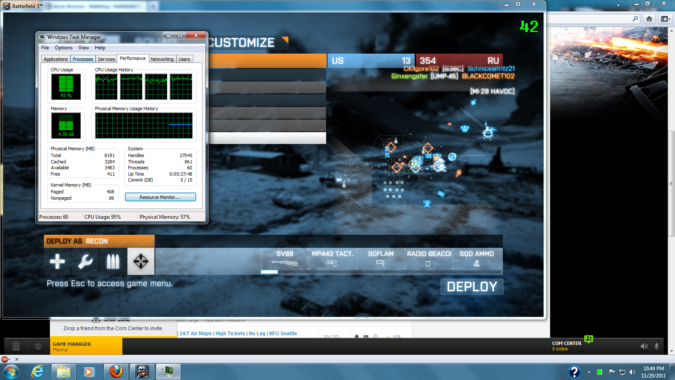Open the Game Manager panel
Viewport: 675px width, 380px height.
86,346
